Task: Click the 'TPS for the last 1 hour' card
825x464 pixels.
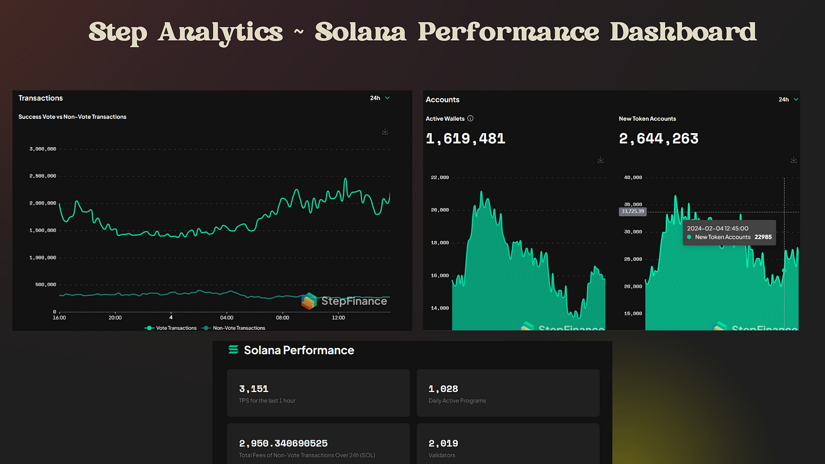Action: (318, 393)
